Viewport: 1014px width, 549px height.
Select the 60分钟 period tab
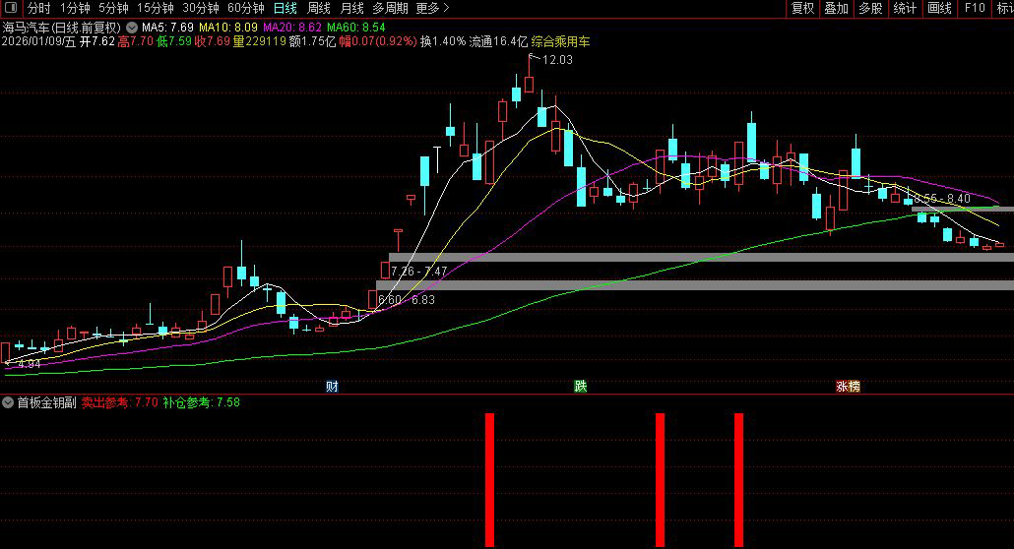click(x=246, y=9)
